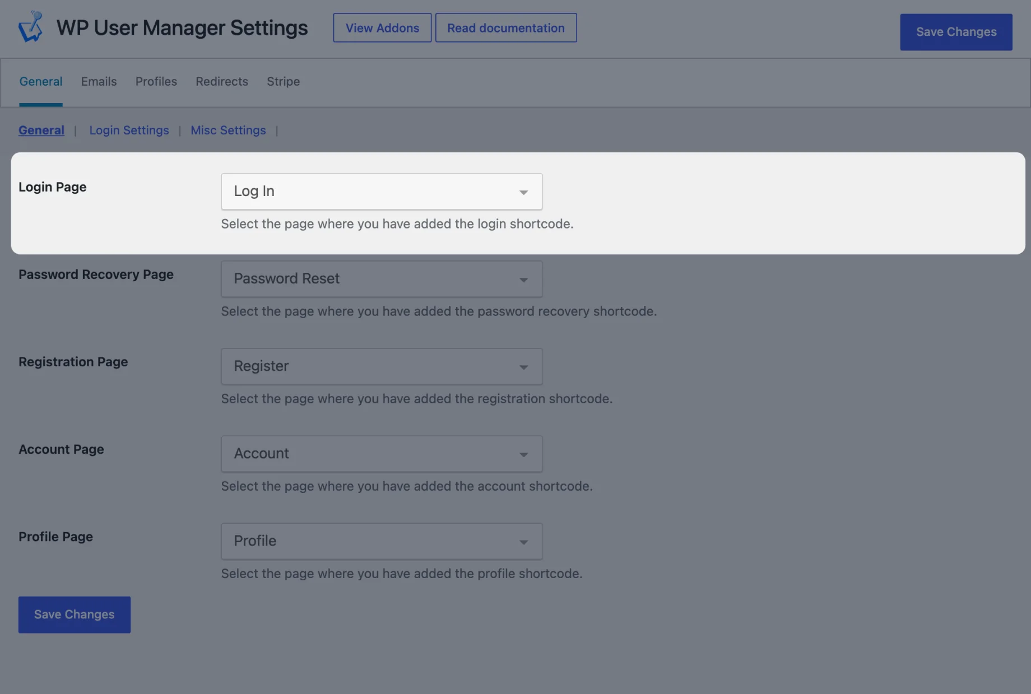Click the View Addons button
Screen dimensions: 1031x694
[382, 27]
